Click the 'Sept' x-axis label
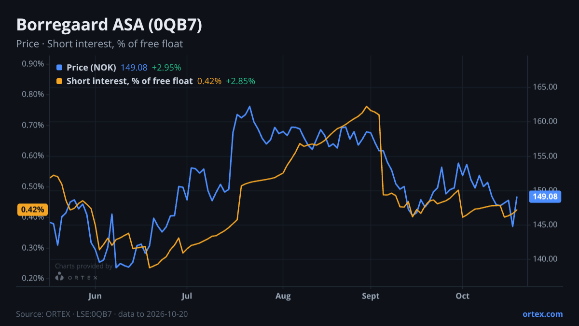The height and width of the screenshot is (326, 579). point(371,296)
